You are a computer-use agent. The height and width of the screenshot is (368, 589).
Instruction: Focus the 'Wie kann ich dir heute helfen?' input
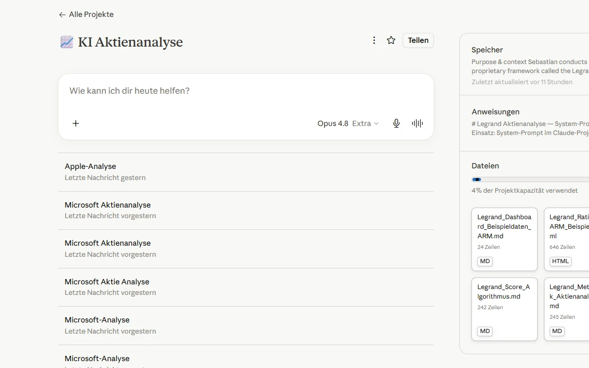(246, 91)
